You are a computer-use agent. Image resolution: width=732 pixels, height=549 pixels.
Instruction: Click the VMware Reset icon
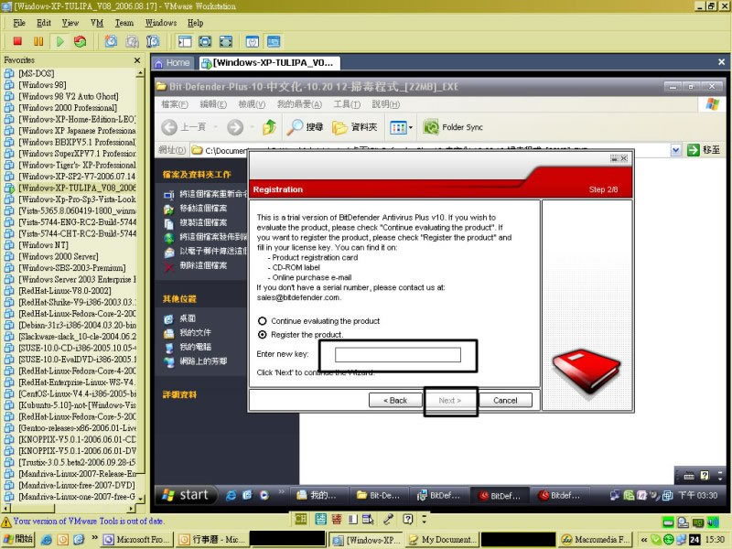pyautogui.click(x=80, y=41)
